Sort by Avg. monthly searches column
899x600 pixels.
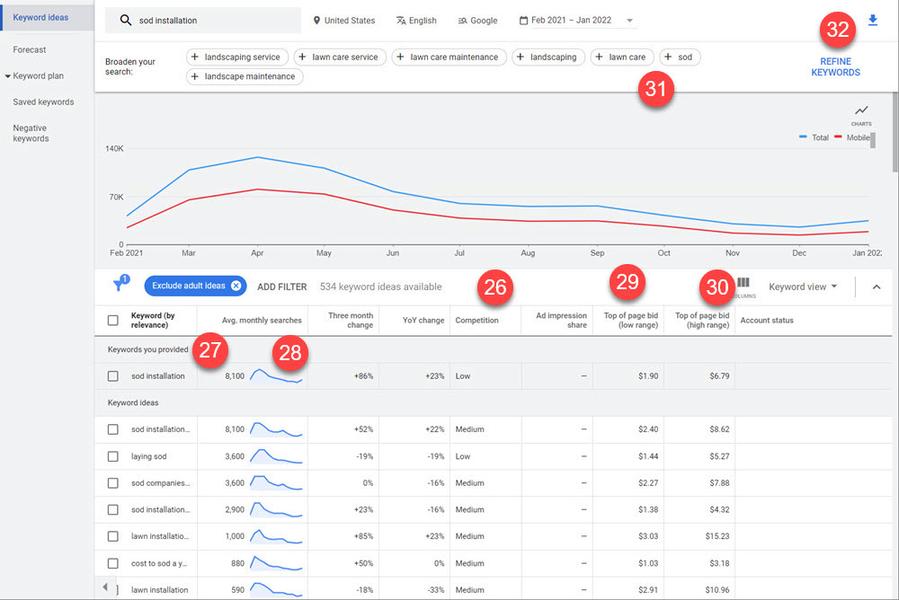[x=262, y=321]
